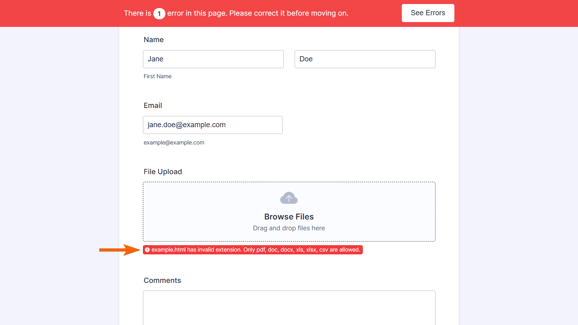Click the Browse Files text
The width and height of the screenshot is (578, 325).
pyautogui.click(x=289, y=217)
